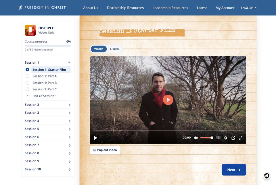Image resolution: width=276 pixels, height=185 pixels.
Task: Click the Pop out video button
Action: click(x=105, y=150)
